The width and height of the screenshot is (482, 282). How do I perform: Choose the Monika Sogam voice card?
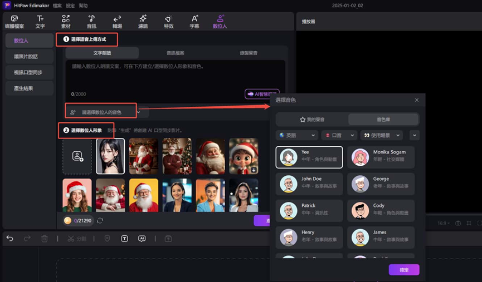pos(381,157)
